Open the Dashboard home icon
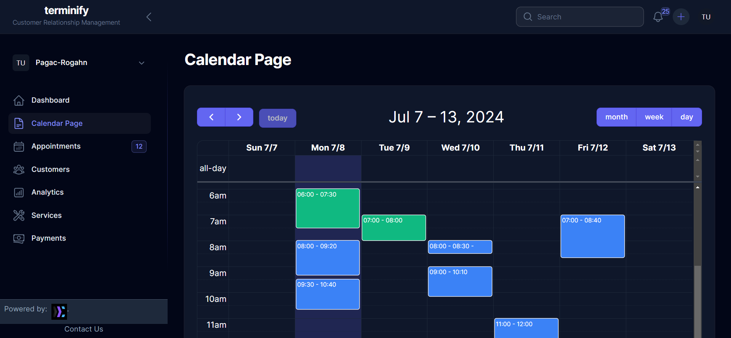Image resolution: width=731 pixels, height=338 pixels. click(19, 100)
